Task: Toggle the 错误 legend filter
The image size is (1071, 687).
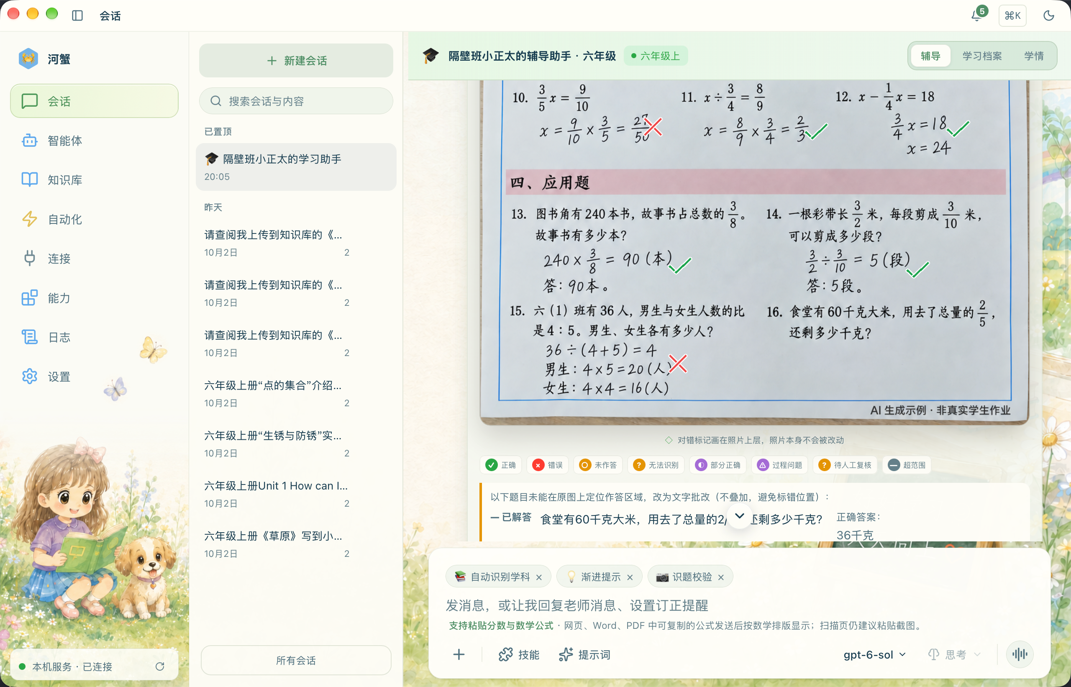Action: tap(547, 465)
